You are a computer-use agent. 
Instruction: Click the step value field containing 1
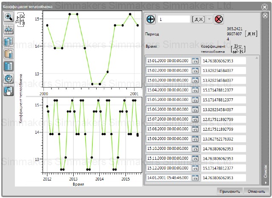(x=174, y=19)
